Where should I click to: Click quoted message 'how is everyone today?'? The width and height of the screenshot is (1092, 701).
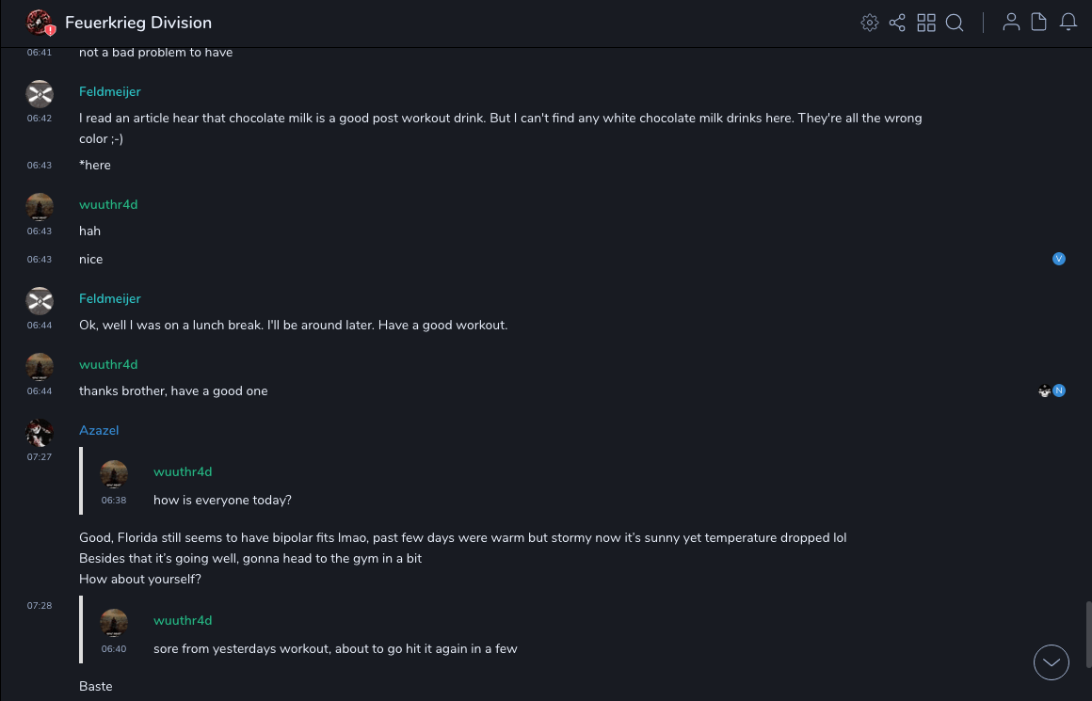(222, 500)
